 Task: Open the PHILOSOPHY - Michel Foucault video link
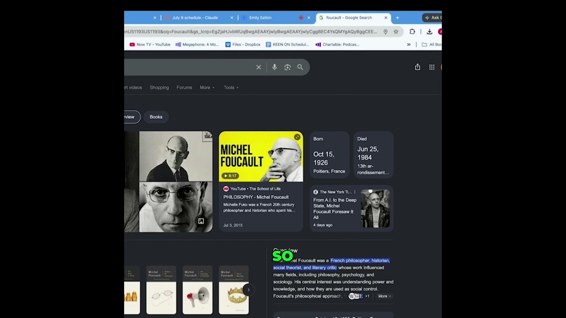pos(256,197)
